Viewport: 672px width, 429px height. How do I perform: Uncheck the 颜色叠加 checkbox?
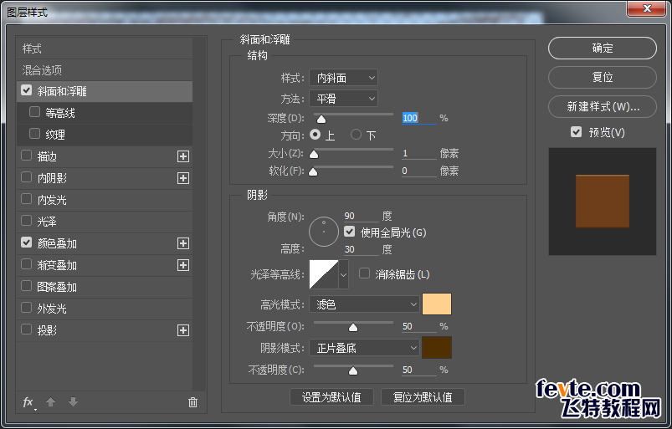27,243
